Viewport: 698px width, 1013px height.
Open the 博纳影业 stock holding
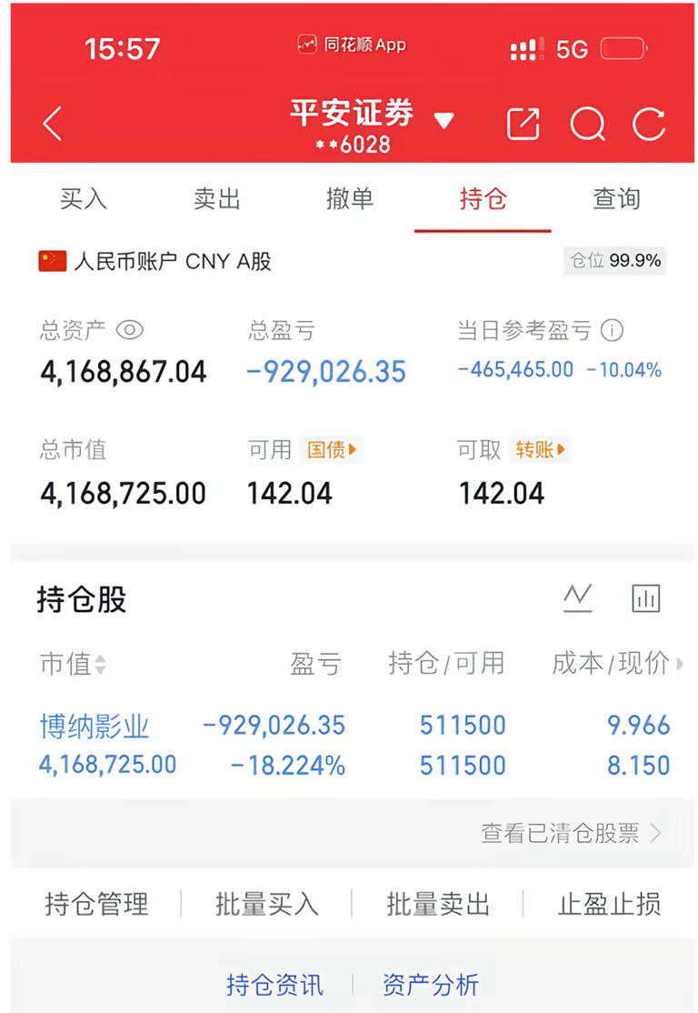click(95, 727)
